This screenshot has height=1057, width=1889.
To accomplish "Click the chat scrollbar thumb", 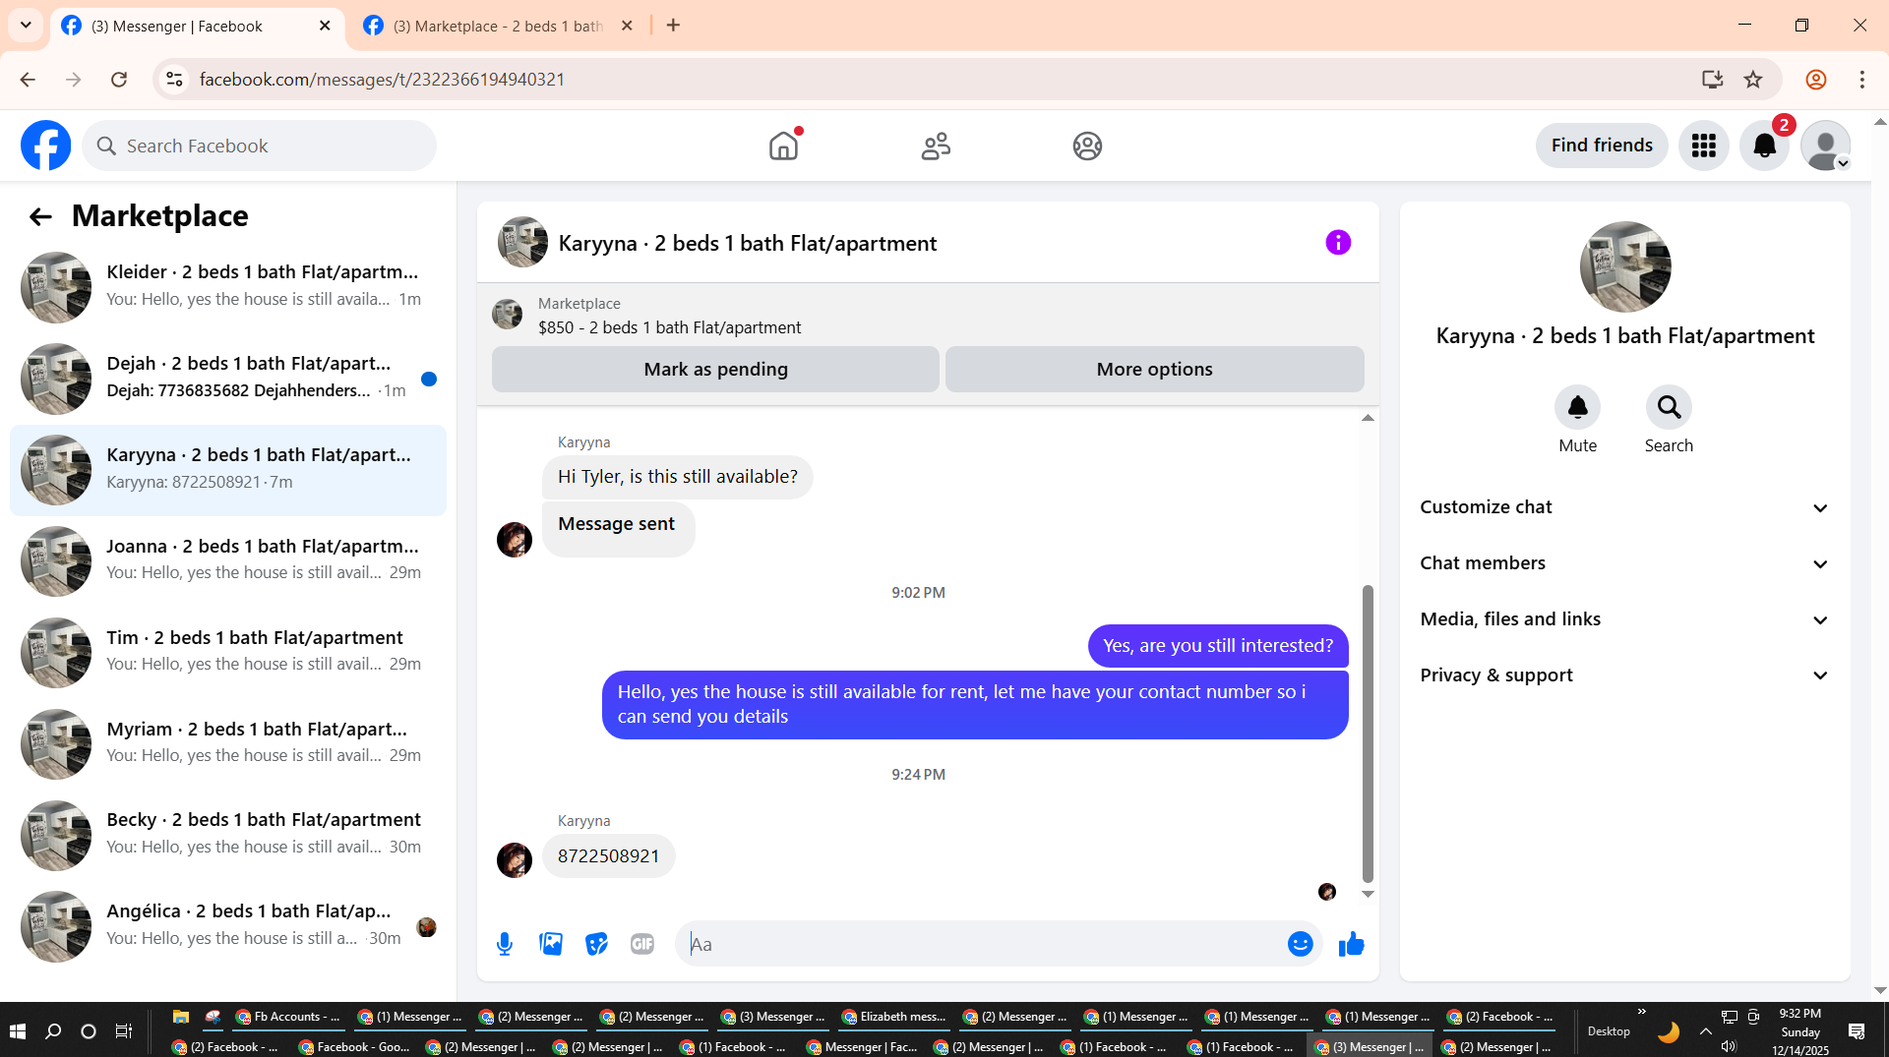I will coord(1368,734).
